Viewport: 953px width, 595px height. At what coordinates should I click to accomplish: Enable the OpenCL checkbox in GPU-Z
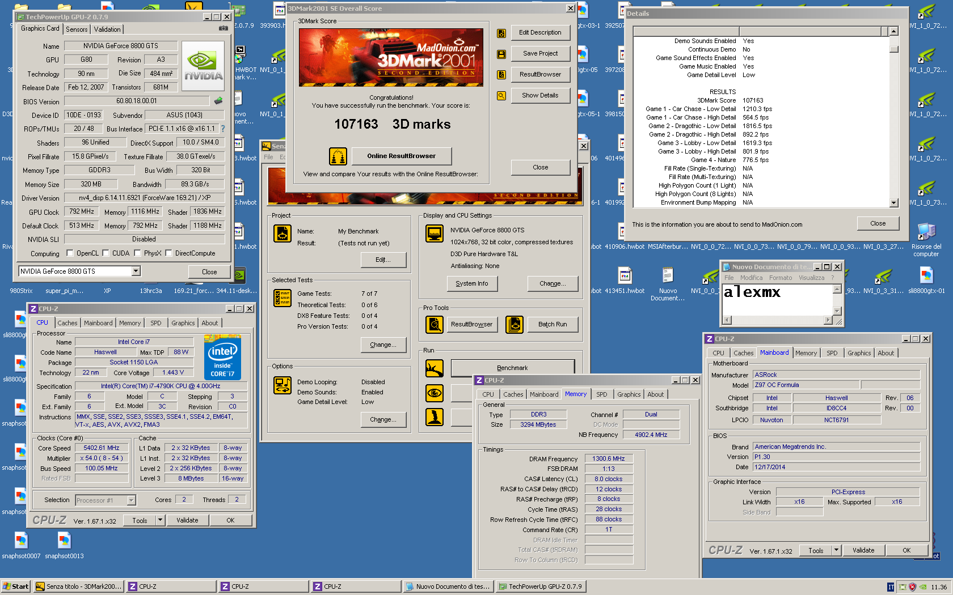click(70, 253)
